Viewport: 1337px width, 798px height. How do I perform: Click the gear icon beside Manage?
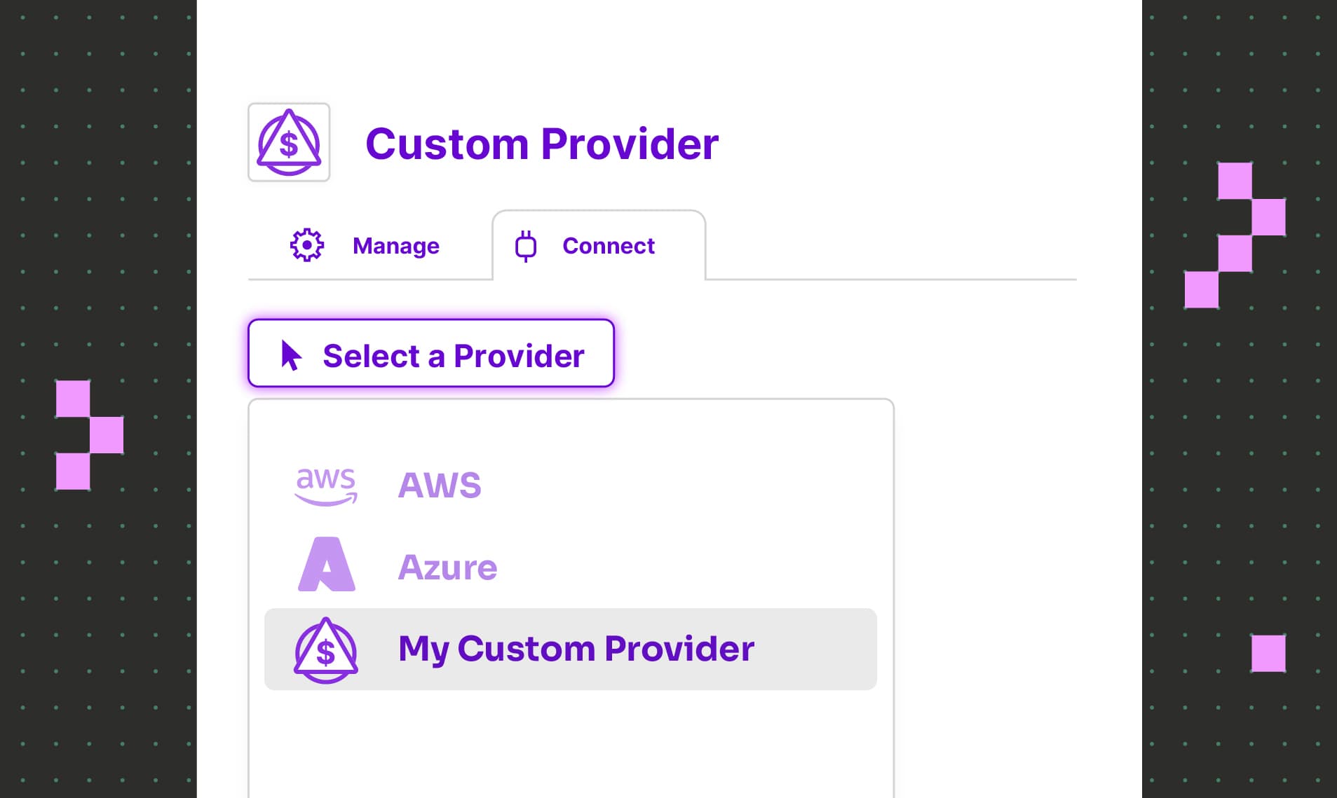[306, 245]
